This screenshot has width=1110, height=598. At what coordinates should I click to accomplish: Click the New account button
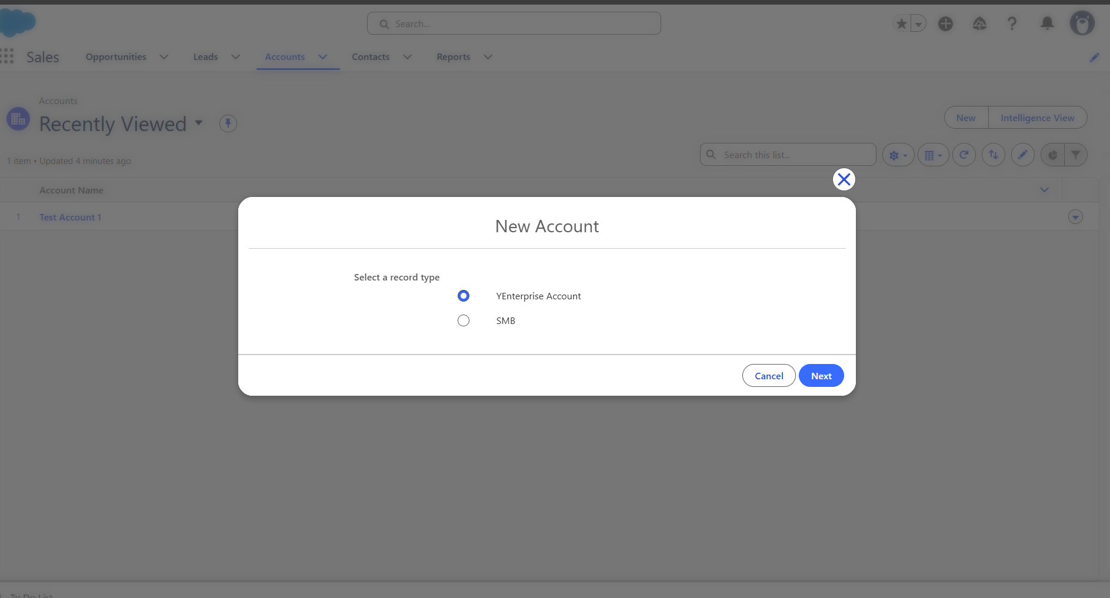pos(966,118)
